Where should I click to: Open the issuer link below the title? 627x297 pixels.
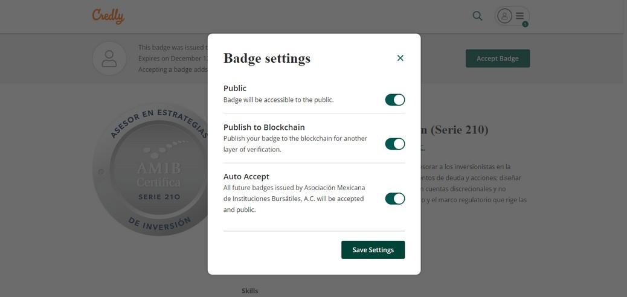coord(423,147)
